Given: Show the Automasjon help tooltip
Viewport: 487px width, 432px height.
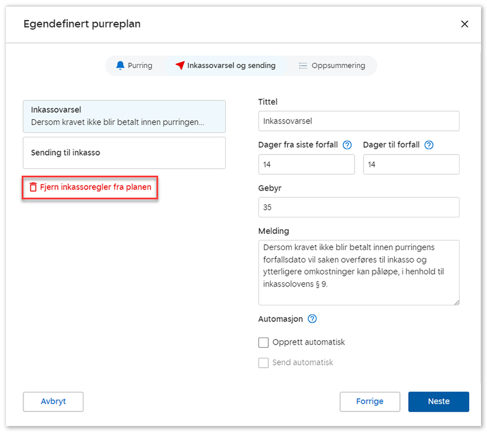Looking at the screenshot, I should 312,319.
